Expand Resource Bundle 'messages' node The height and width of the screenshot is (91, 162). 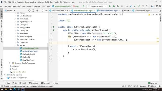pyautogui.click(x=10, y=63)
